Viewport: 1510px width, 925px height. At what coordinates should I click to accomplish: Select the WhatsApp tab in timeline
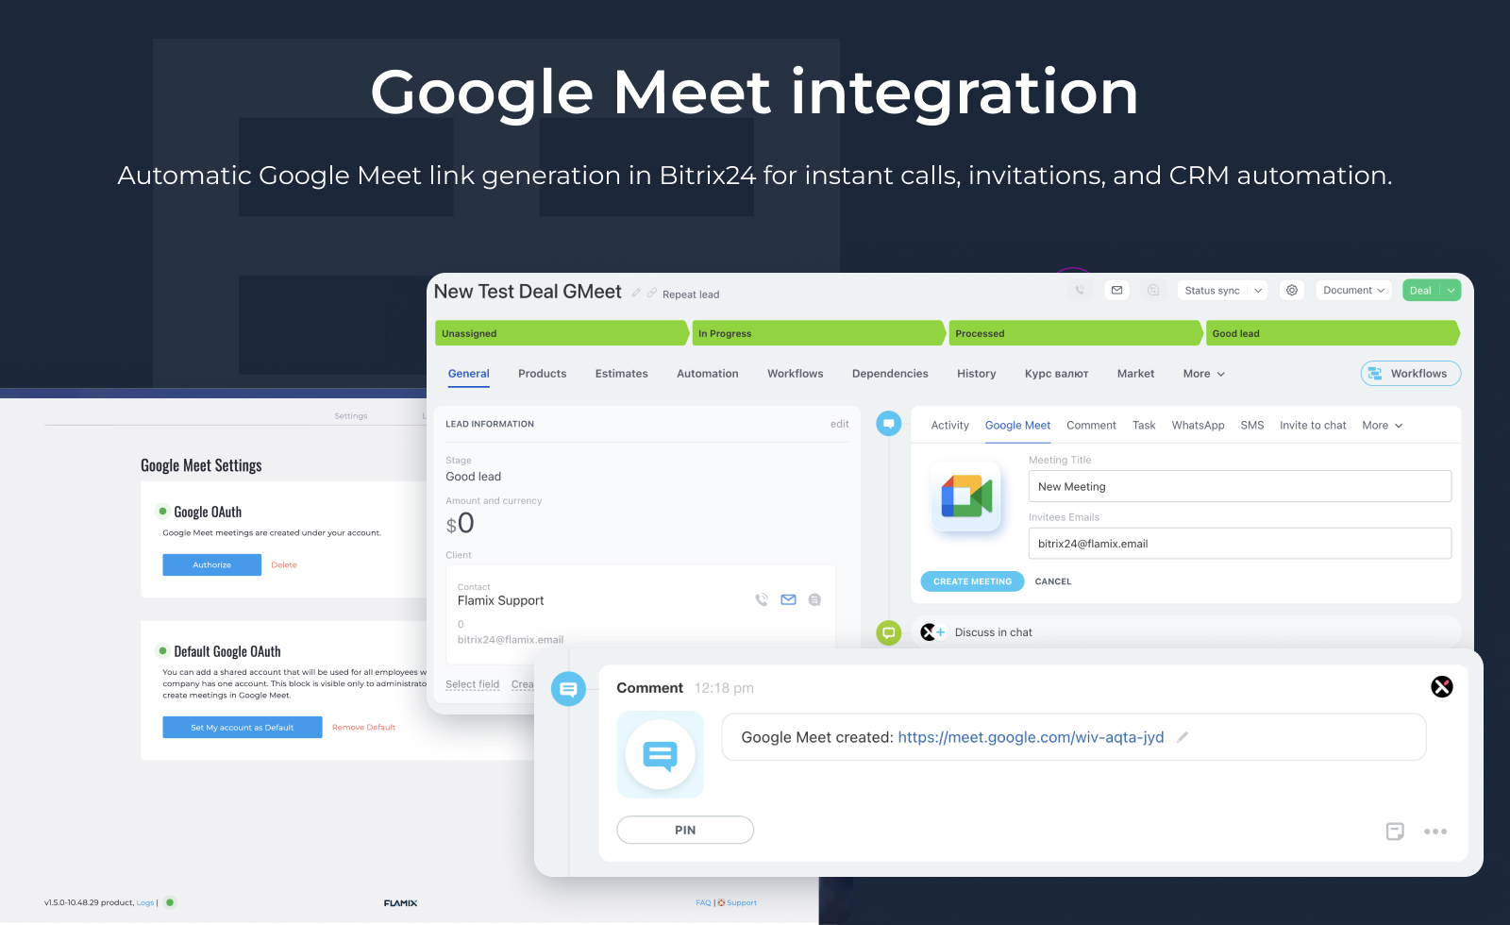[x=1198, y=426]
